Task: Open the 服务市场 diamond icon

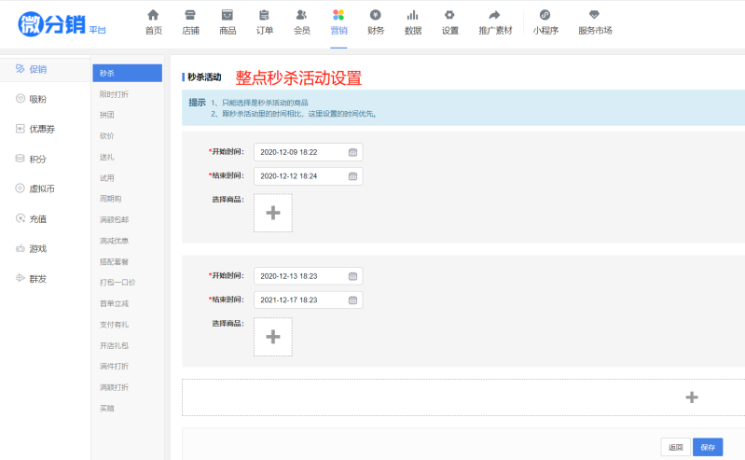Action: [x=595, y=15]
